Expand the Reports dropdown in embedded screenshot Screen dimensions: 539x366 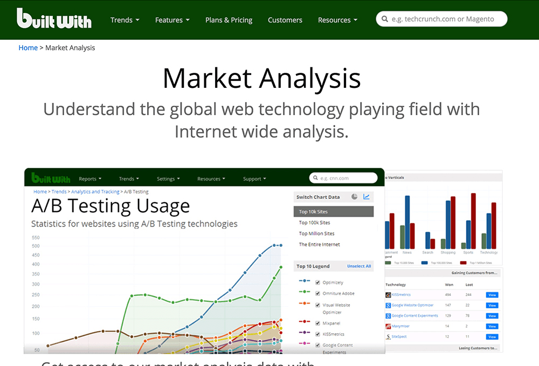click(x=90, y=179)
